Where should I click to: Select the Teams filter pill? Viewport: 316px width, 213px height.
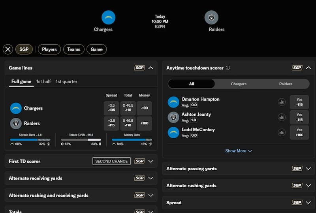pos(74,49)
